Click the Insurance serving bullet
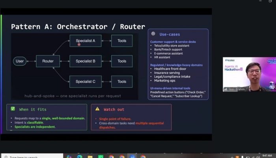This screenshot has width=276, height=158. (x=167, y=73)
